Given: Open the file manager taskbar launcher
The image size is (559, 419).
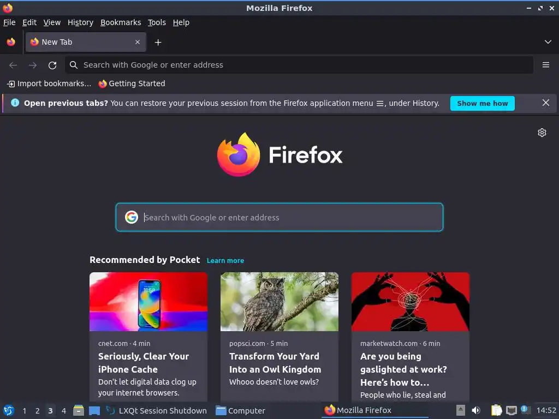Looking at the screenshot, I should [x=79, y=410].
